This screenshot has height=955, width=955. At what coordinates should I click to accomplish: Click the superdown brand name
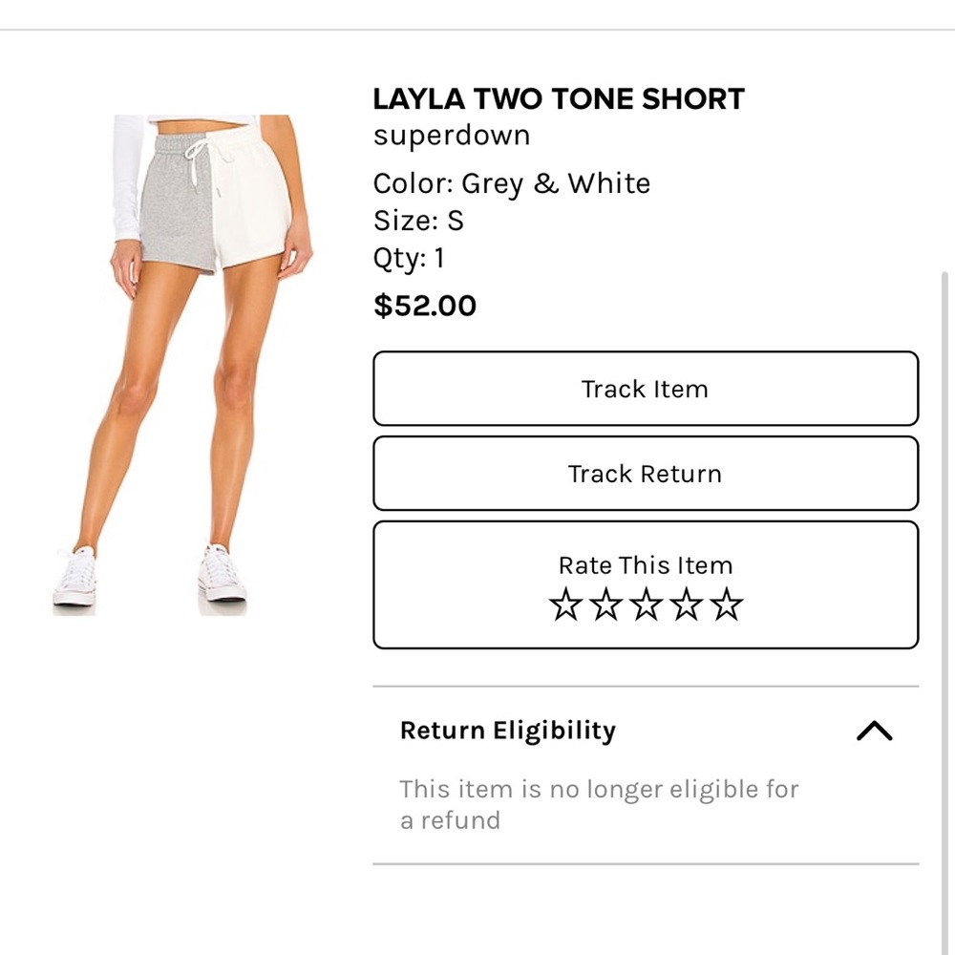coord(451,135)
